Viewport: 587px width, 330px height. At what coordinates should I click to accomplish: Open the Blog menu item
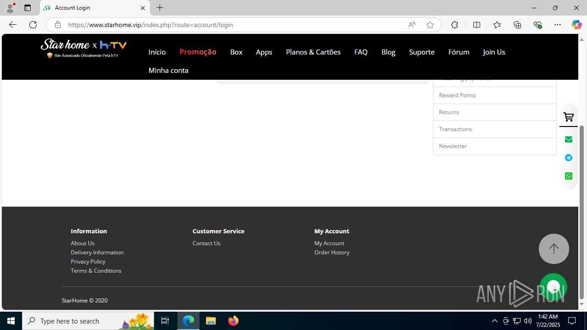388,52
